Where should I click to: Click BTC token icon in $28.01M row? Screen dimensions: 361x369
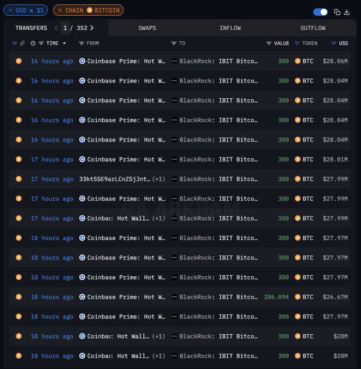coord(297,160)
